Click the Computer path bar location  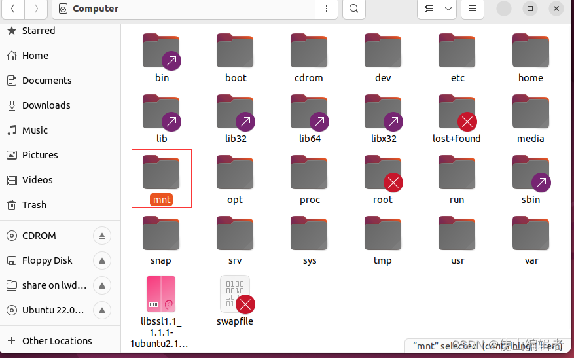(x=183, y=9)
